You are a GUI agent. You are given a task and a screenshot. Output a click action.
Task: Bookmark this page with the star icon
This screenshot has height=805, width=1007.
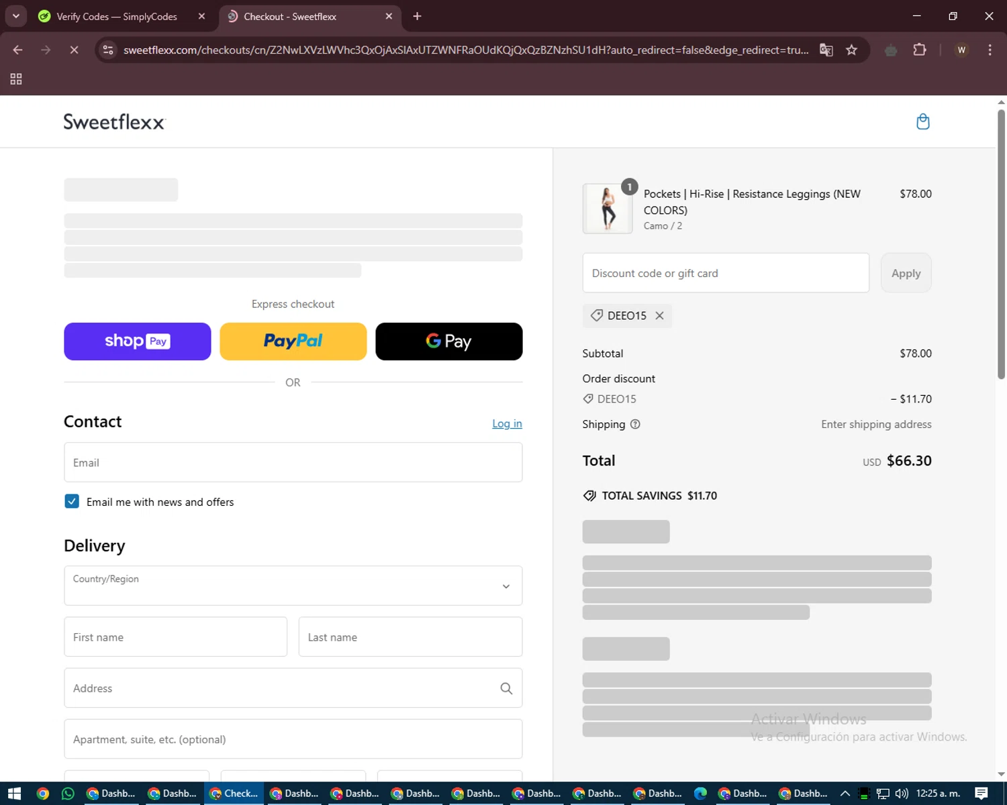point(851,50)
